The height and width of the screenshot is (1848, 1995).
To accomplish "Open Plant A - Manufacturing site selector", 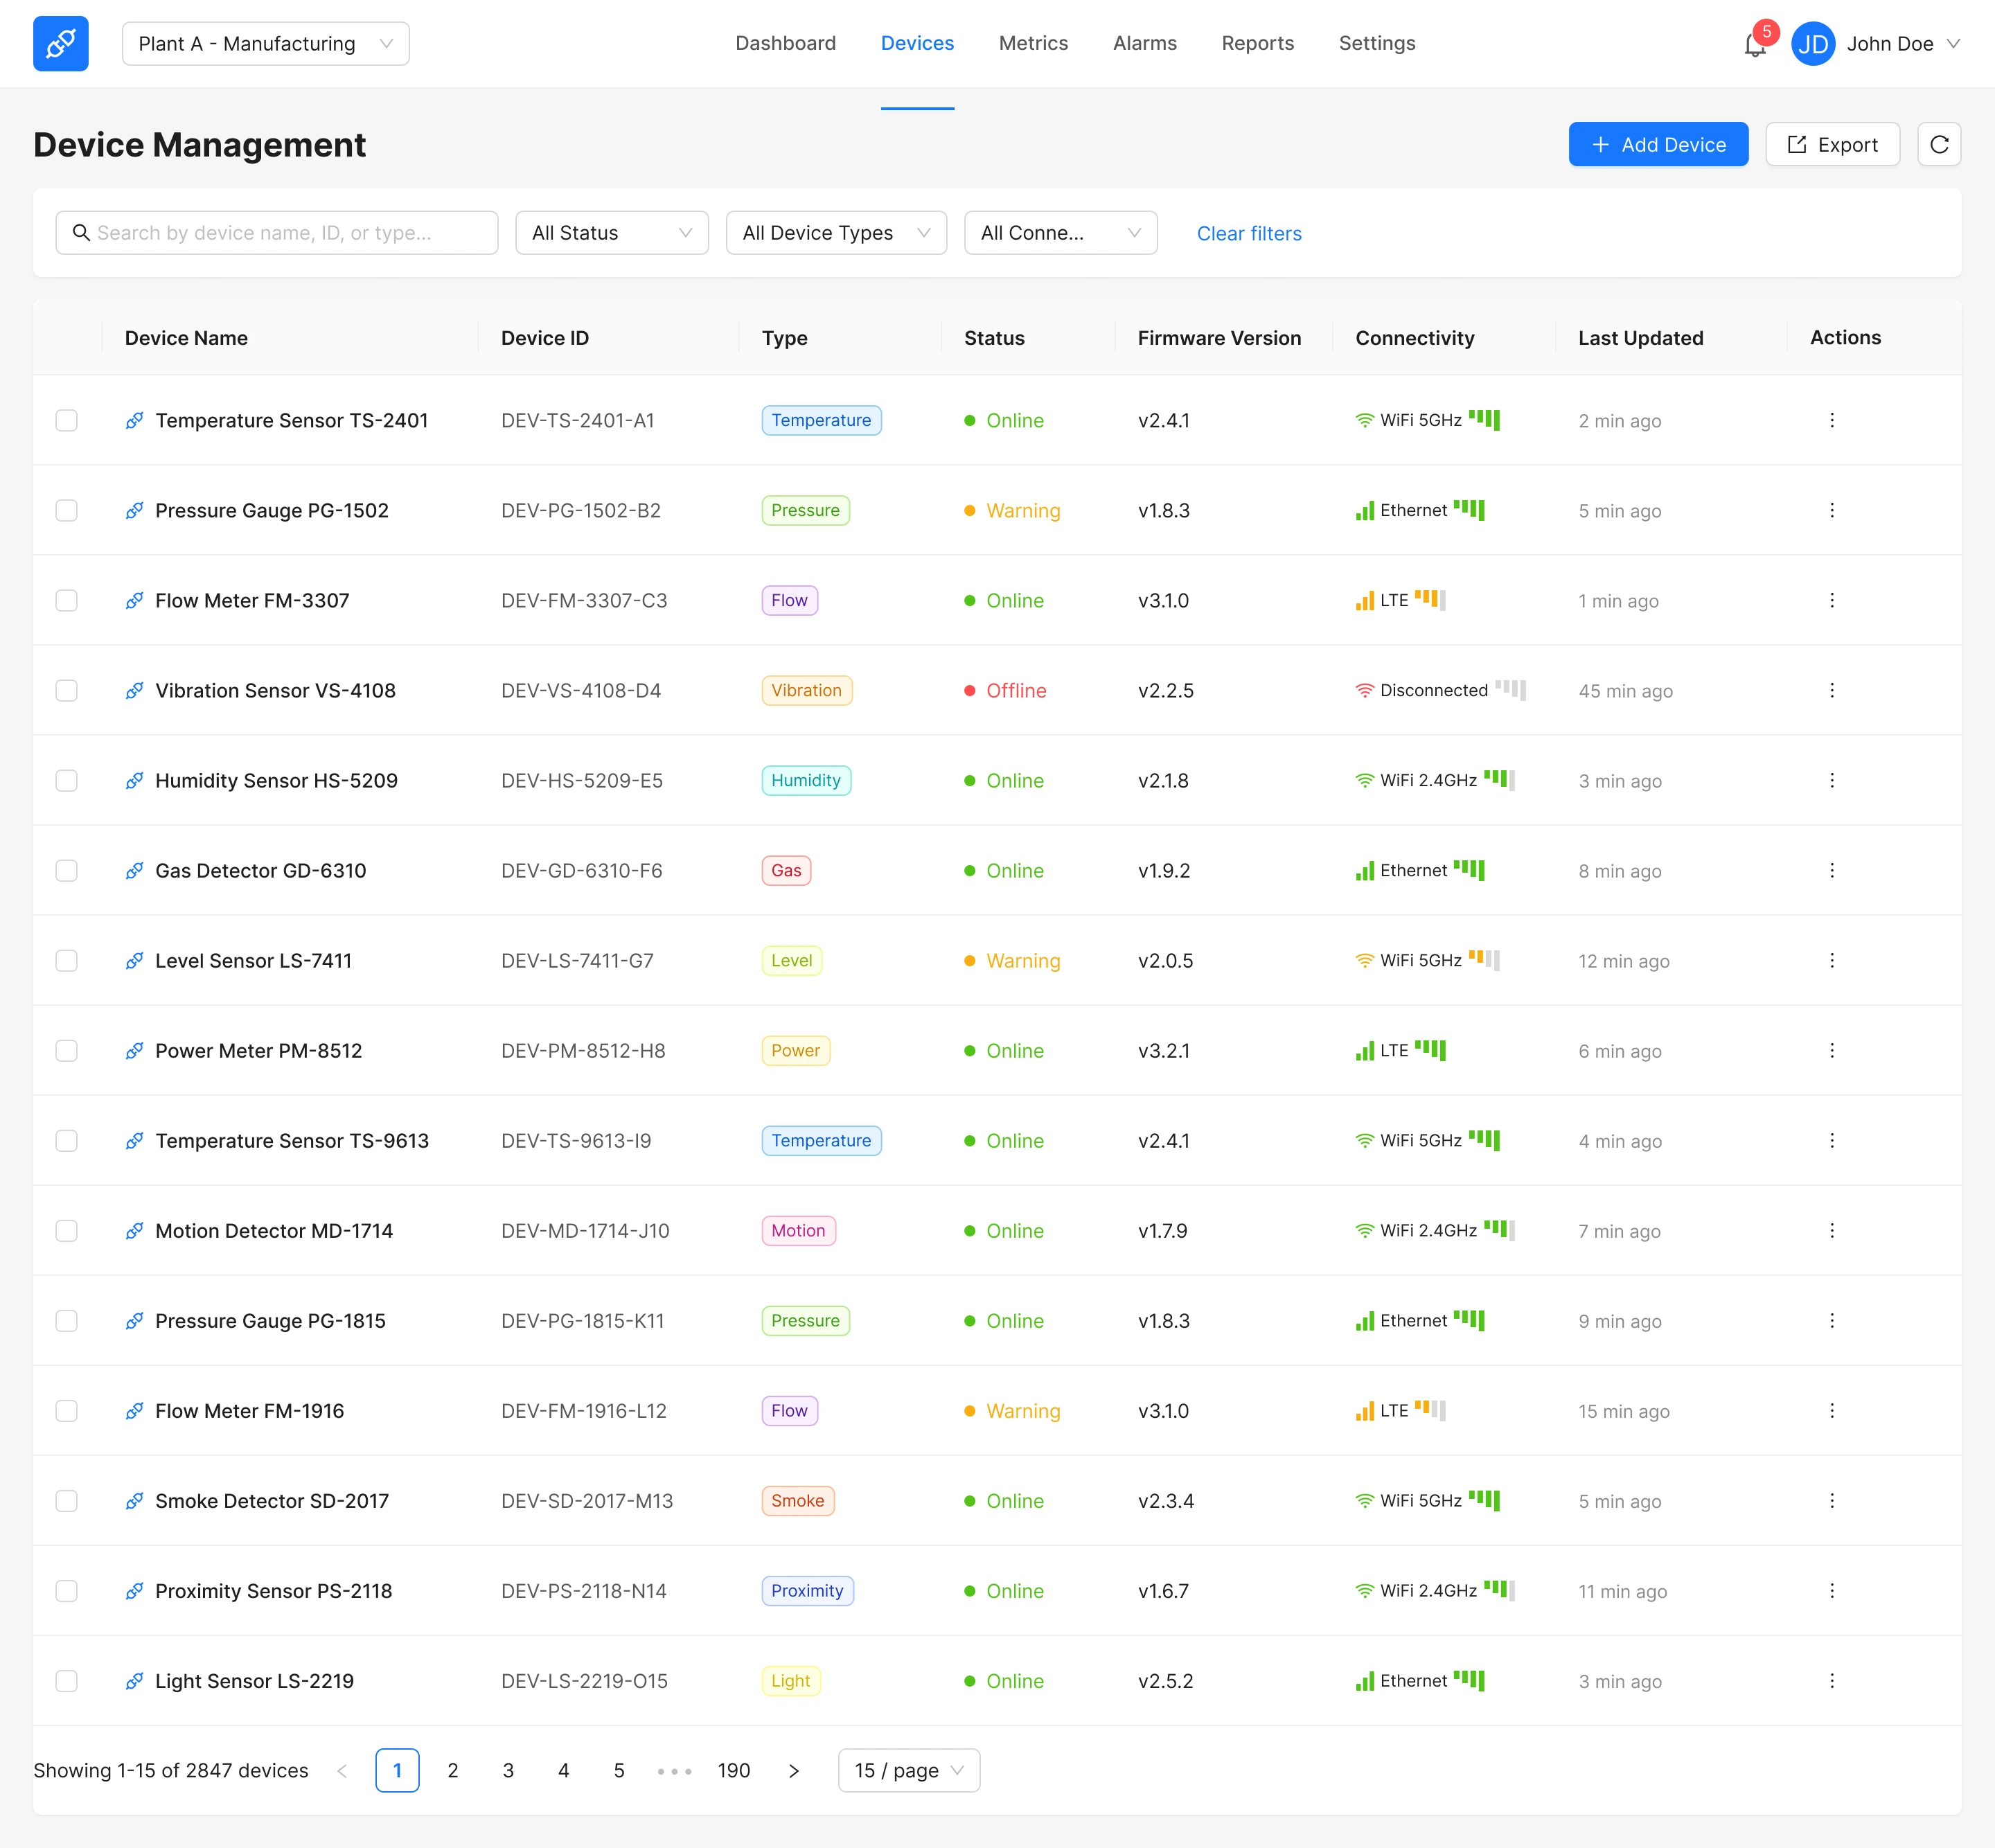I will pyautogui.click(x=265, y=44).
